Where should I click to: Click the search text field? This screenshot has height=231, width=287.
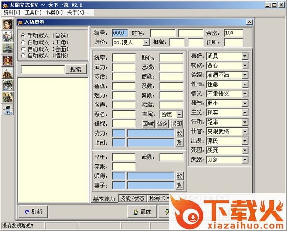(x=43, y=69)
